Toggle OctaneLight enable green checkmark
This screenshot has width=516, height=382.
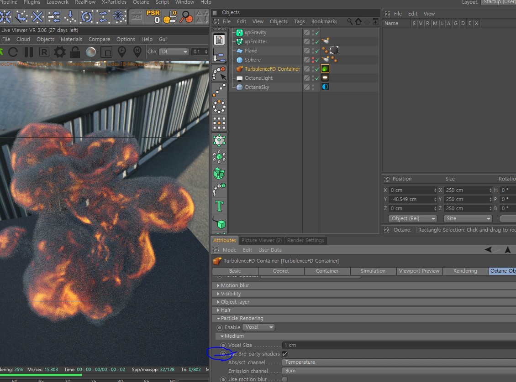[x=317, y=78]
